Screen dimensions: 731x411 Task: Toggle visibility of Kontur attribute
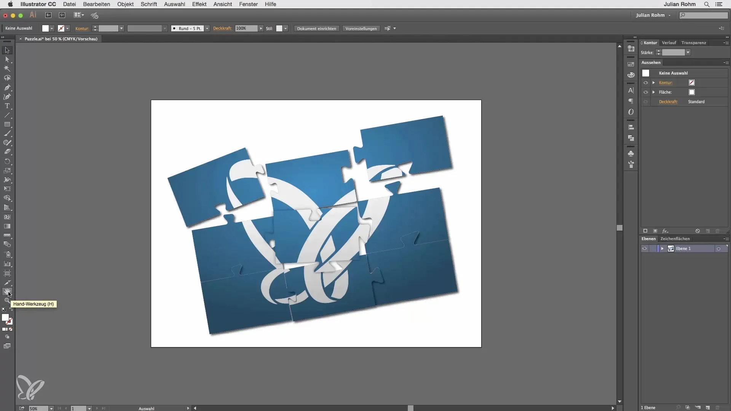point(646,83)
